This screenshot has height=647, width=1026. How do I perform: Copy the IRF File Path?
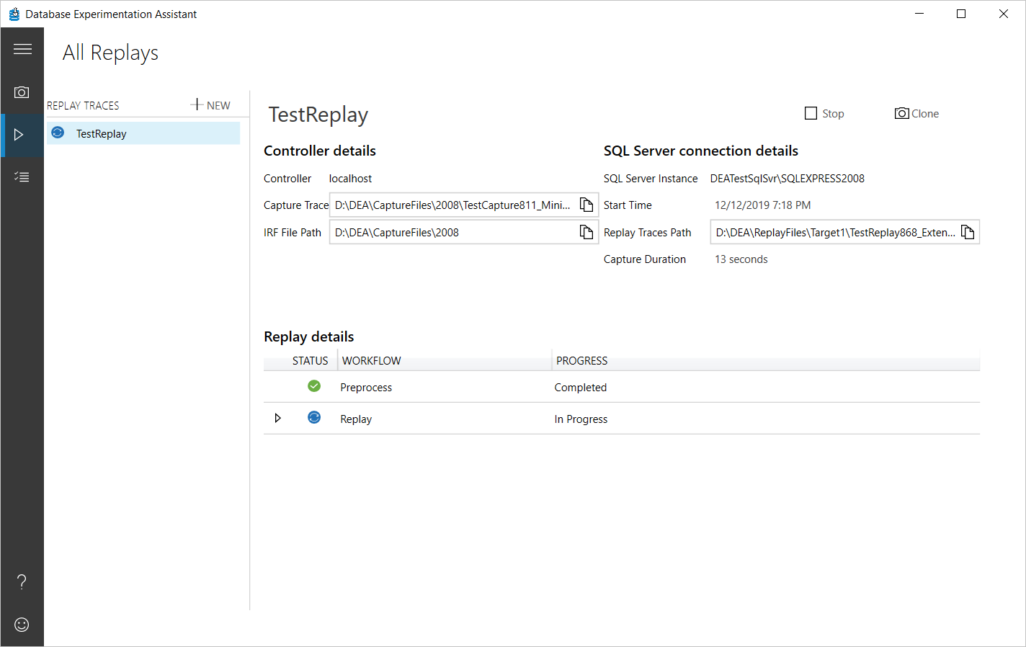tap(586, 232)
